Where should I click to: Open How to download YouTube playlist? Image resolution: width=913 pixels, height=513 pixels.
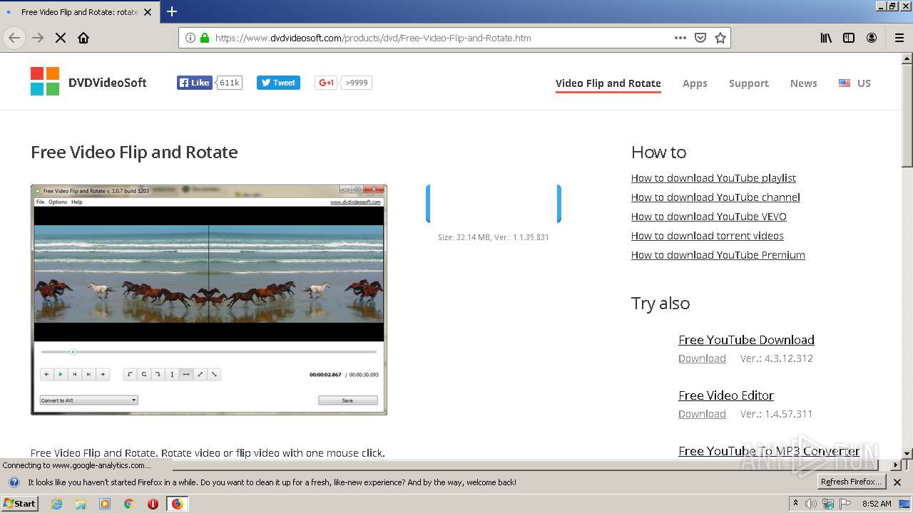point(713,178)
